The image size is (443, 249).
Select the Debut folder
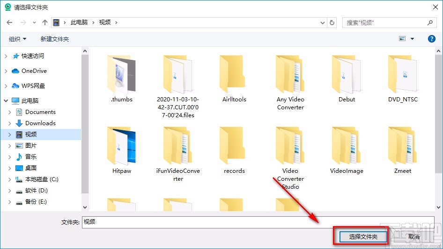click(x=347, y=79)
